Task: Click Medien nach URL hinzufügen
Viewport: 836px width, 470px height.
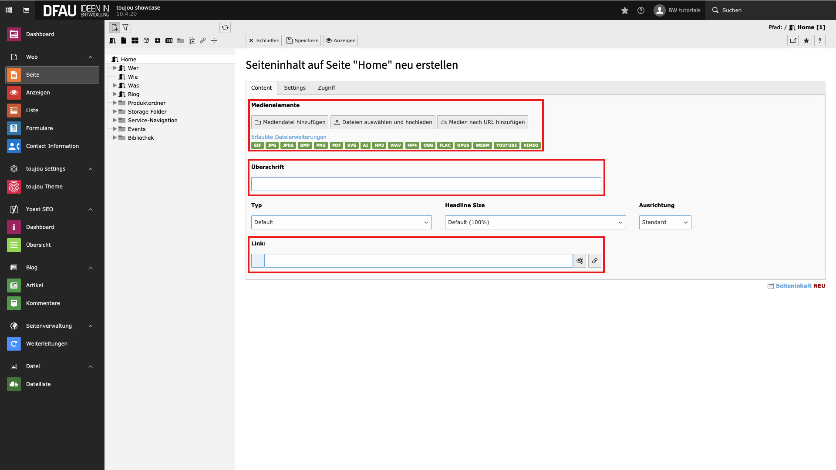Action: coord(482,122)
